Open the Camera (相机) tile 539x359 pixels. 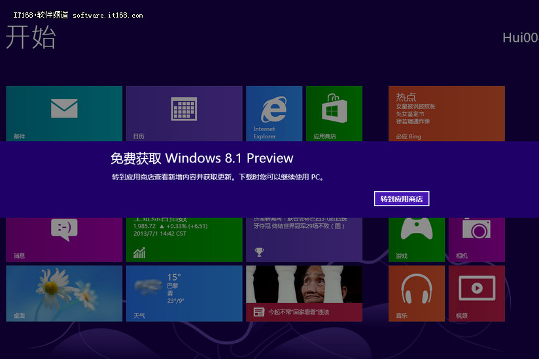pos(477,240)
